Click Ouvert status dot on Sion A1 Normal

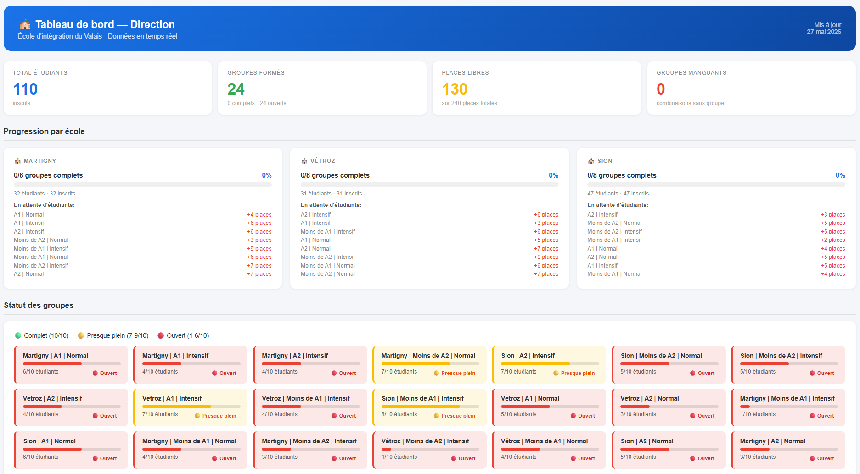click(x=96, y=458)
